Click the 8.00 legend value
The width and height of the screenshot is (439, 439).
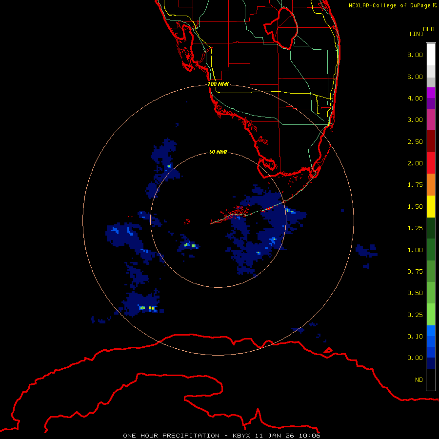[415, 55]
